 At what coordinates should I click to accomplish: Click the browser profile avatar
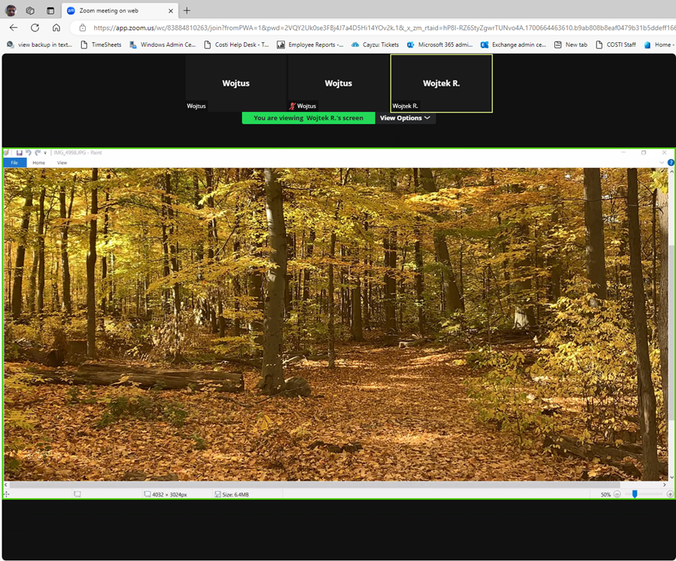(x=11, y=11)
